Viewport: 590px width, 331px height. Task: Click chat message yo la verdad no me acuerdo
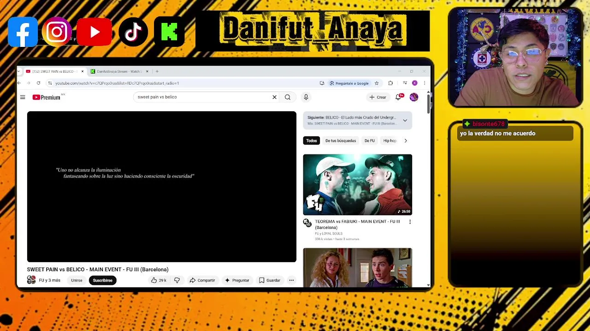(x=497, y=133)
